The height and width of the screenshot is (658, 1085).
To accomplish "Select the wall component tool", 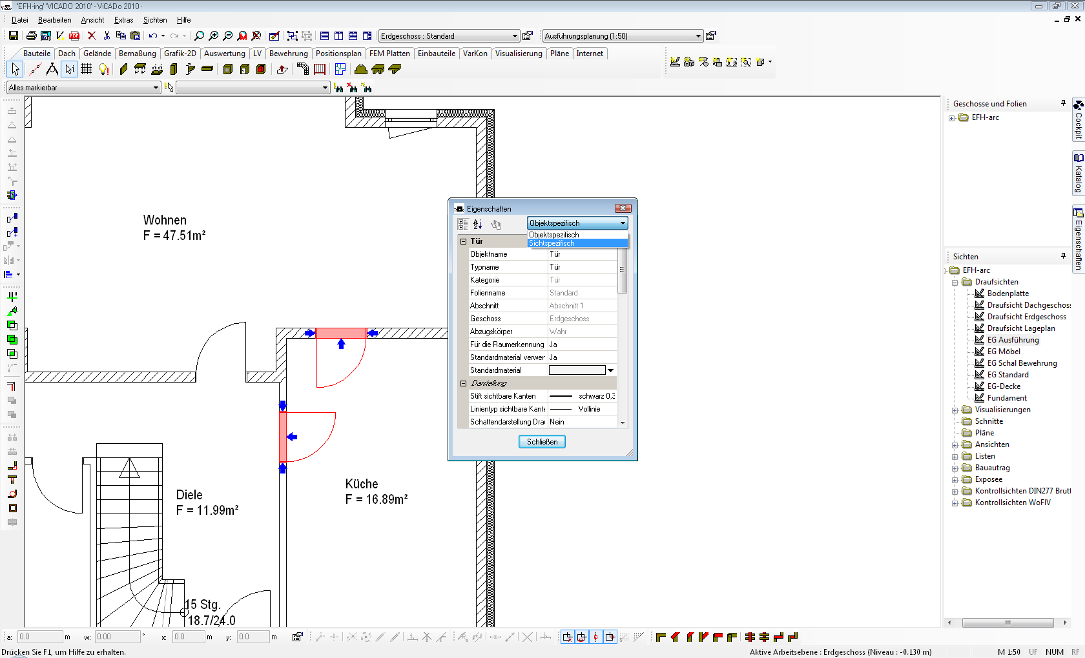I will (x=123, y=69).
